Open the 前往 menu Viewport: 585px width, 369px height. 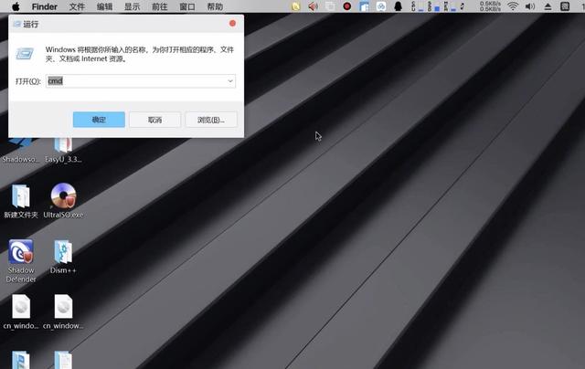click(x=160, y=6)
